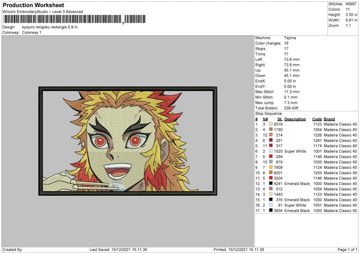360x254 pixels.
Task: Select the white swatch in stop row 16
Action: coord(271,205)
